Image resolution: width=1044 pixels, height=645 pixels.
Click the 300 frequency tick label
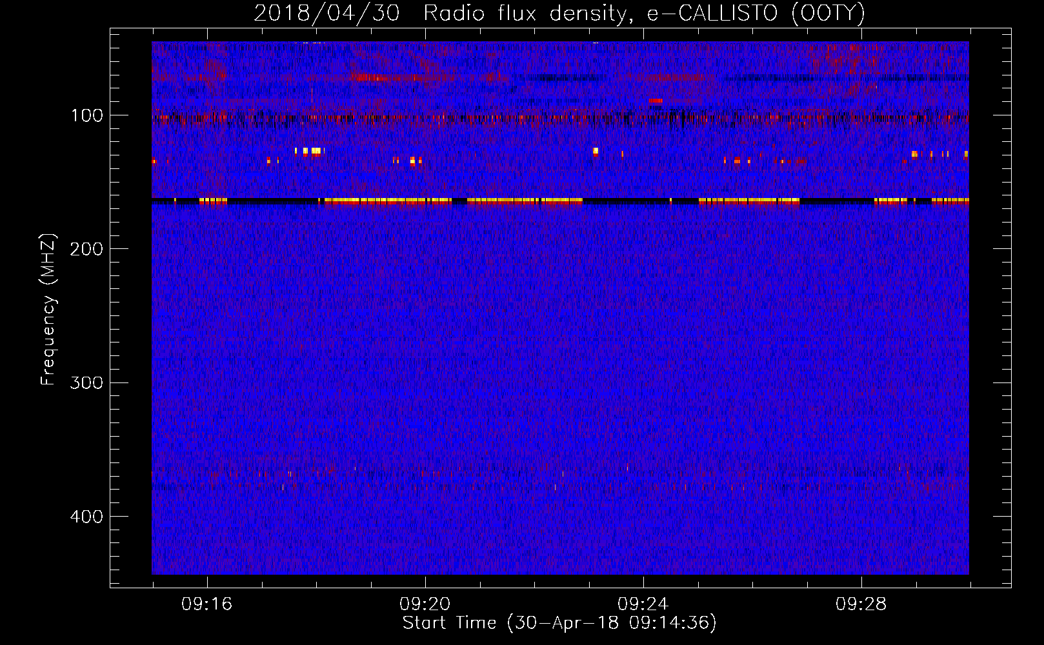pyautogui.click(x=86, y=382)
